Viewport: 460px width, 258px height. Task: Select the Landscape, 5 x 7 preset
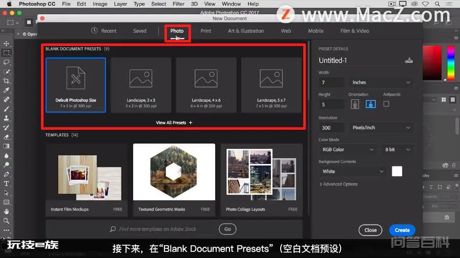(x=271, y=85)
